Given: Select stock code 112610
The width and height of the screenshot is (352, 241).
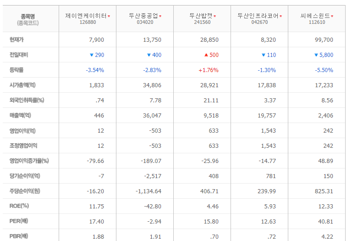Looking at the screenshot, I should (317, 22).
